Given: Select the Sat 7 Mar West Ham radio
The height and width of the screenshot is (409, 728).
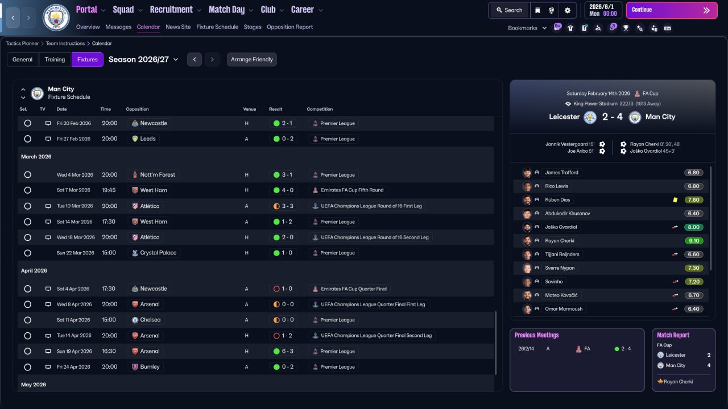Looking at the screenshot, I should pyautogui.click(x=27, y=190).
